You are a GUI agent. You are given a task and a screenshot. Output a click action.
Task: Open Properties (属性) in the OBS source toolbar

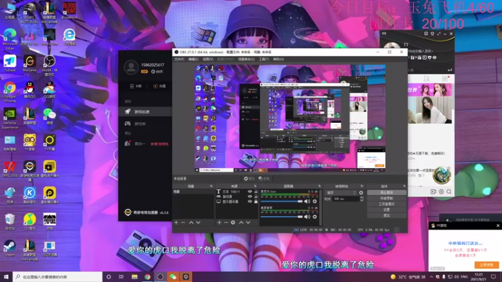coord(249,179)
